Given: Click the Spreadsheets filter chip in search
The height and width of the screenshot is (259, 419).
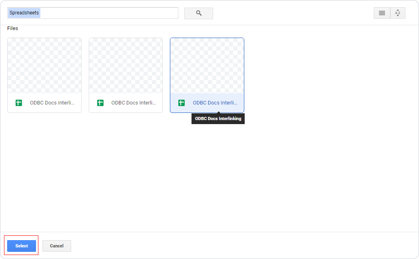Looking at the screenshot, I should click(x=24, y=13).
